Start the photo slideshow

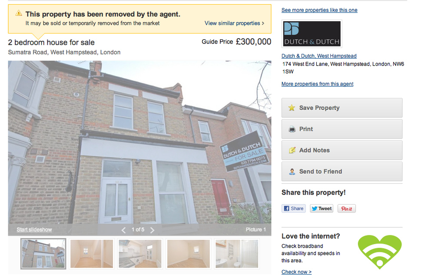click(34, 229)
